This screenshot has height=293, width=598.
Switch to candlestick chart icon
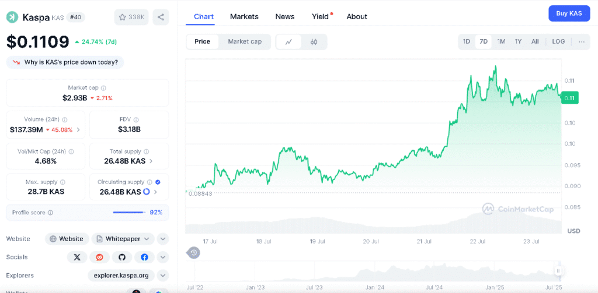[314, 42]
